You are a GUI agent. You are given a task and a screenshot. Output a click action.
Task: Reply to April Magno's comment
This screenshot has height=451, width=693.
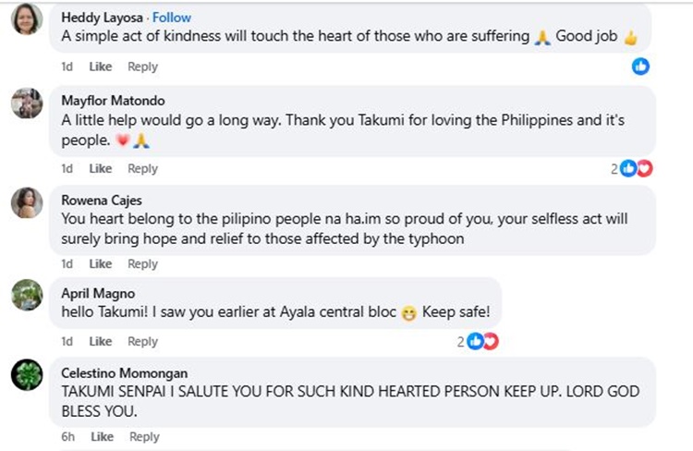tap(142, 341)
